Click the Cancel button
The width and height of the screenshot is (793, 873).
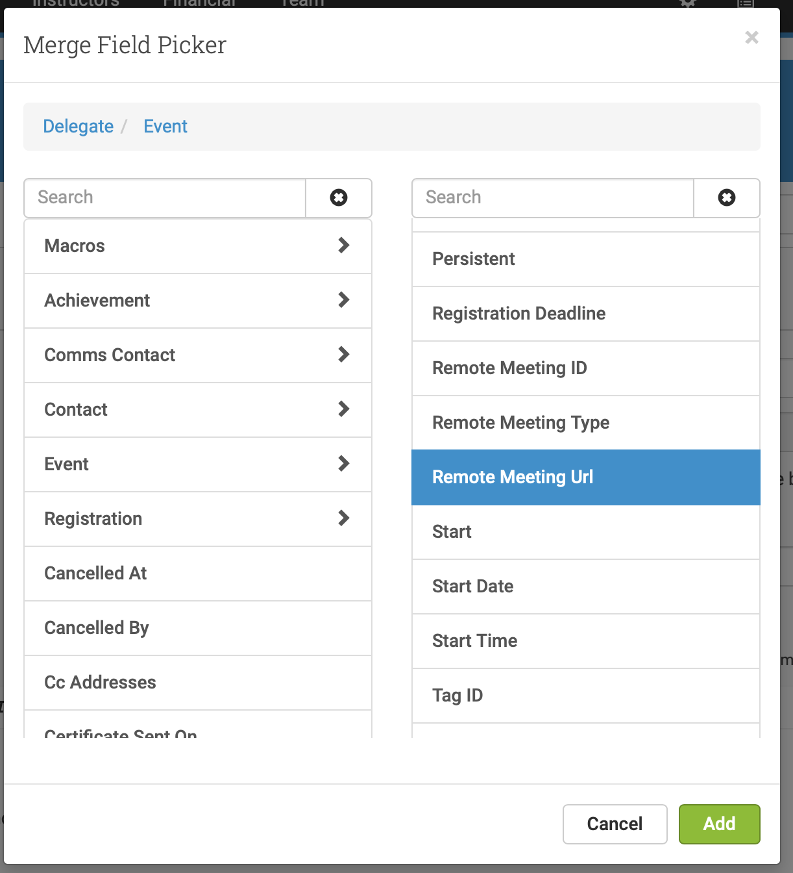(614, 824)
